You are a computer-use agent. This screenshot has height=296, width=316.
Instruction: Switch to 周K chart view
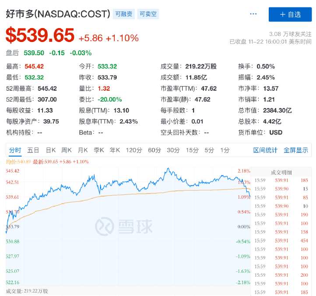67,150
